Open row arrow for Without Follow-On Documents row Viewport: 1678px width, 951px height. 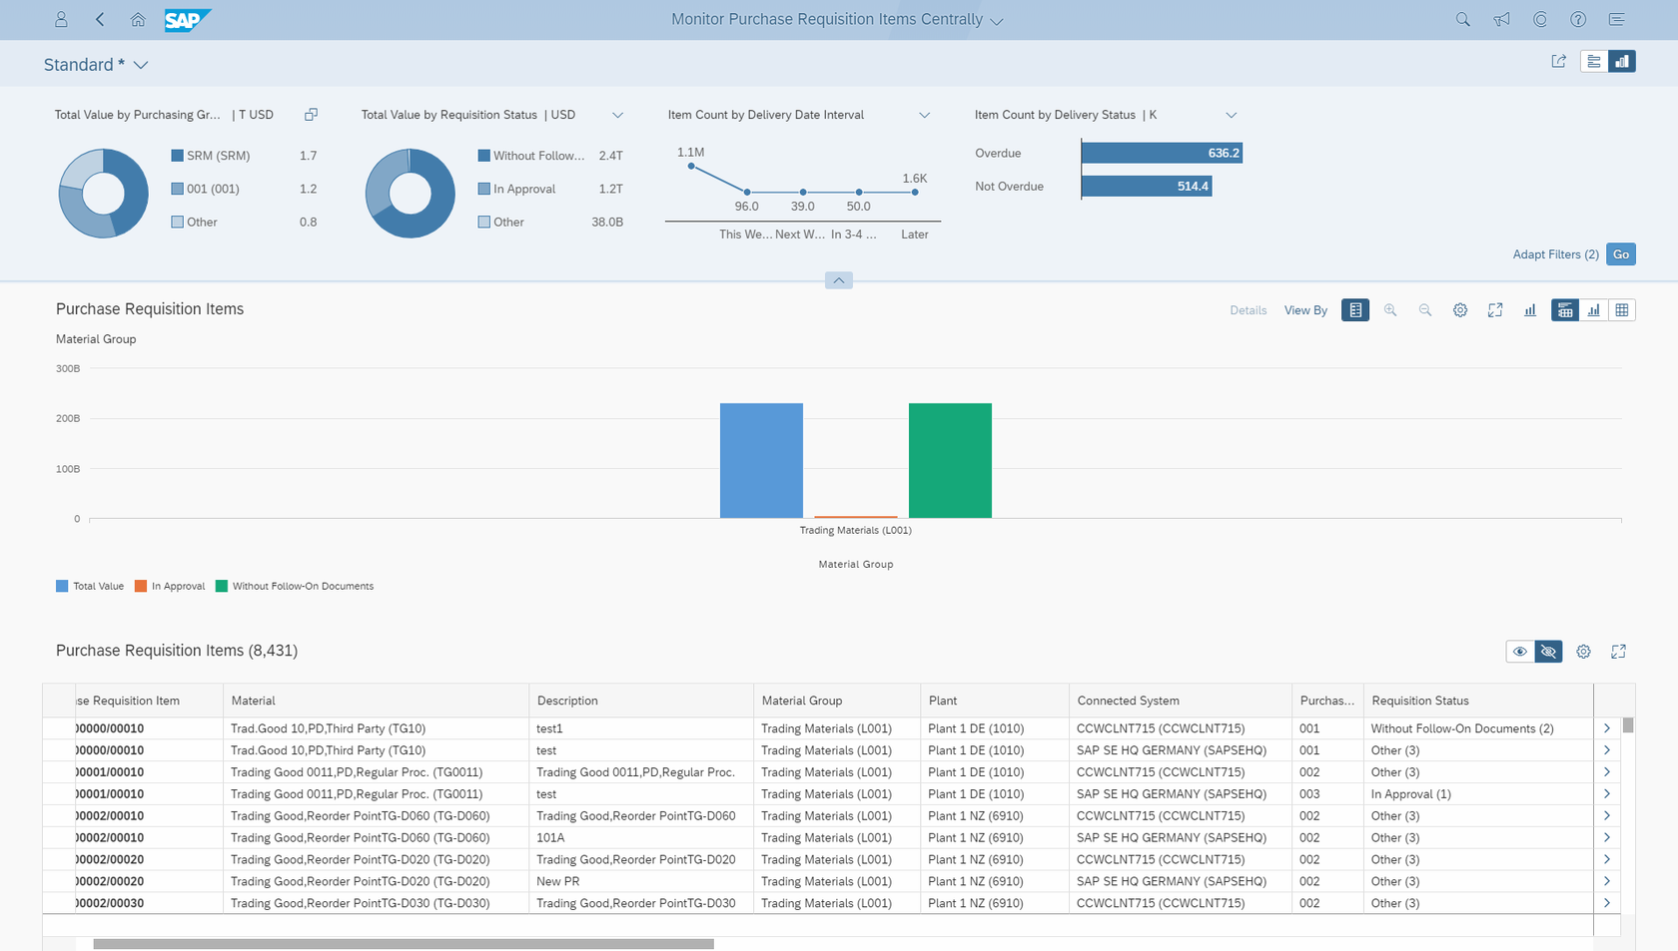[1606, 728]
